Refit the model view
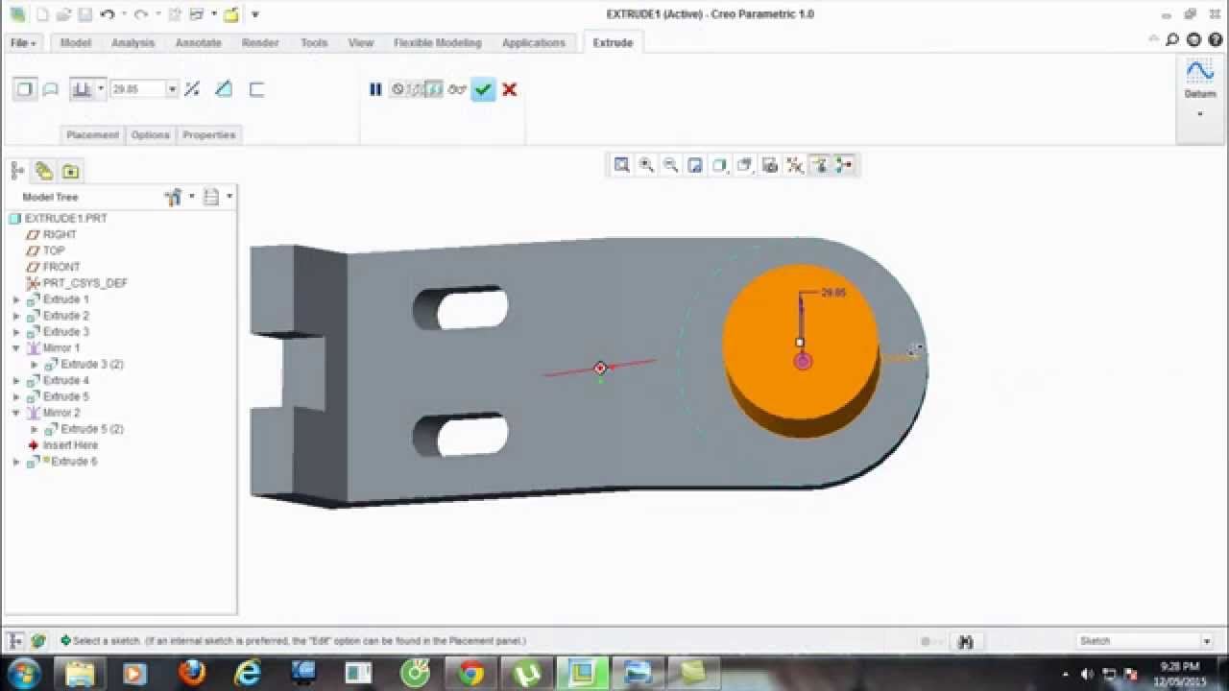 [x=622, y=165]
